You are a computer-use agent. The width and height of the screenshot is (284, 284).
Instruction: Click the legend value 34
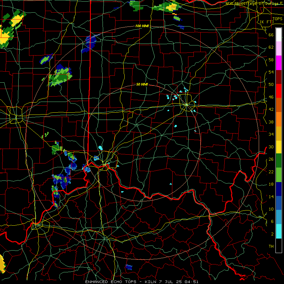[271, 134]
